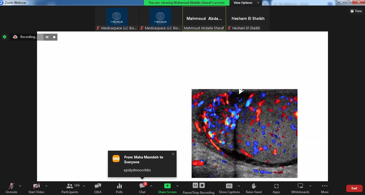Open the Q&A window
This screenshot has width=365, height=195.
point(98,188)
